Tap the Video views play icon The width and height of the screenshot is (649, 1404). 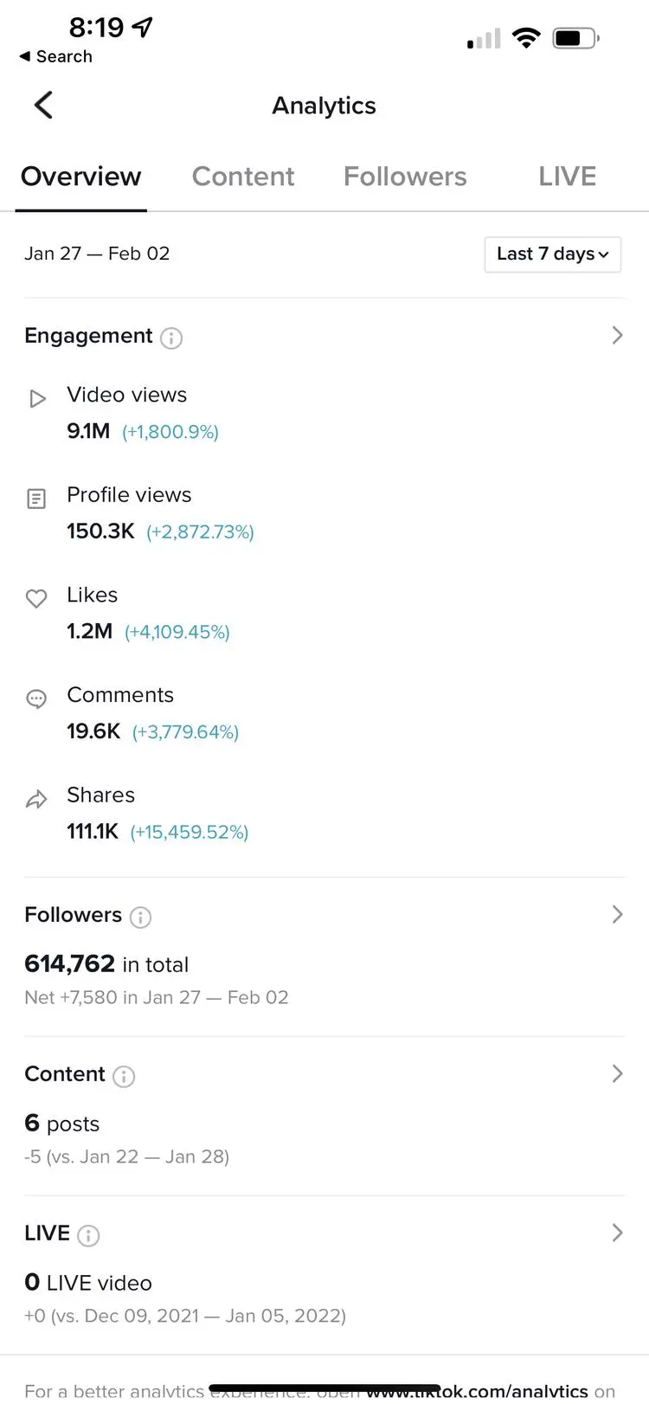pos(37,399)
